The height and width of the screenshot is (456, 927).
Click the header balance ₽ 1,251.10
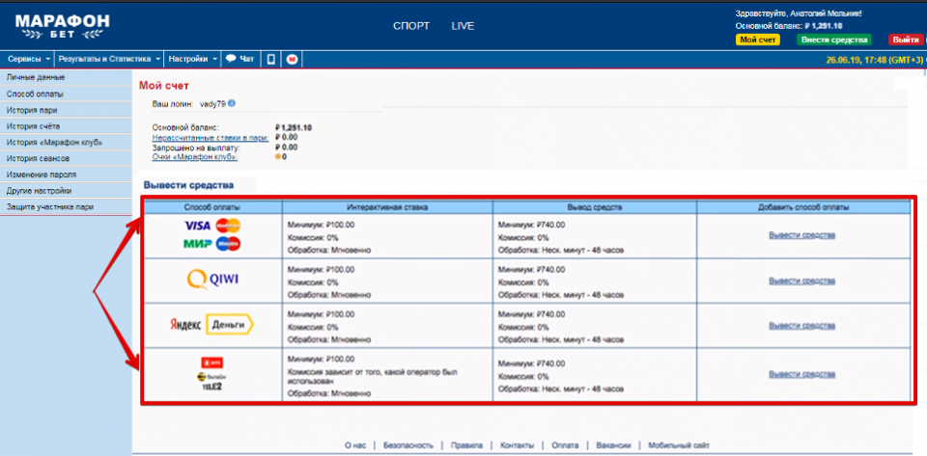click(x=824, y=26)
